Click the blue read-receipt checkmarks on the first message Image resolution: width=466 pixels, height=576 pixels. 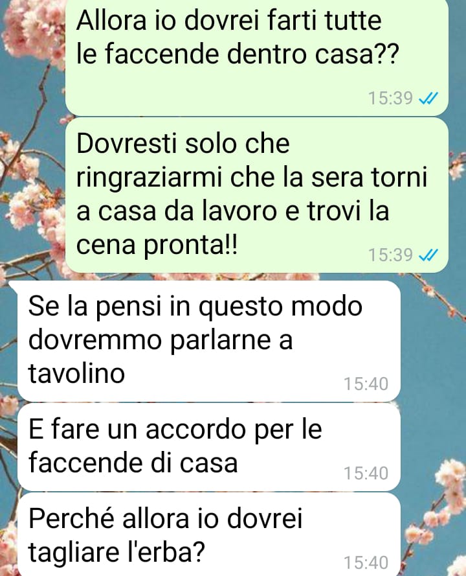[428, 98]
